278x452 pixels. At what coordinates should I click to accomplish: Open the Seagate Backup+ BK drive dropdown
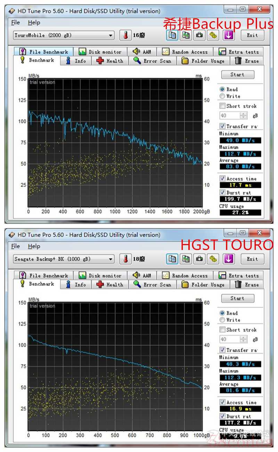tap(111, 259)
